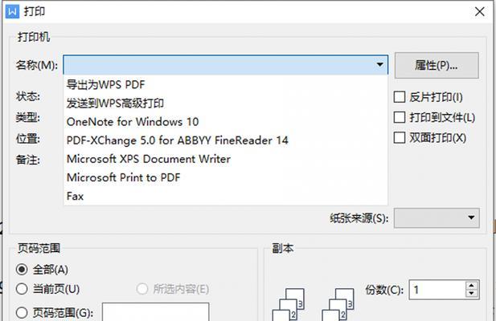The width and height of the screenshot is (496, 321).
Task: Close the 打印 dialog
Action: pyautogui.click(x=480, y=12)
